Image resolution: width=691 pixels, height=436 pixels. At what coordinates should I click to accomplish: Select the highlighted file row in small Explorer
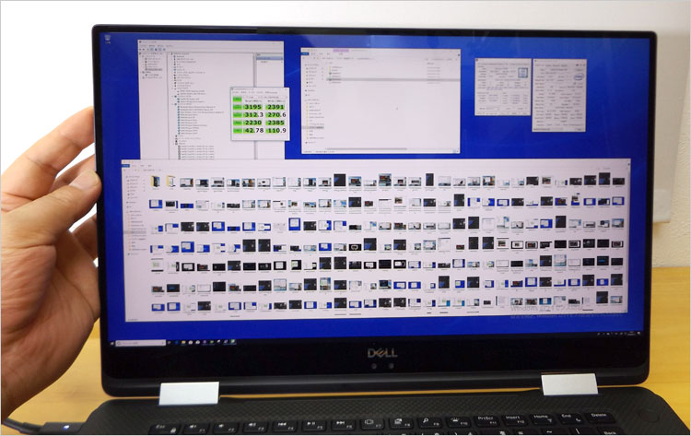[x=336, y=80]
